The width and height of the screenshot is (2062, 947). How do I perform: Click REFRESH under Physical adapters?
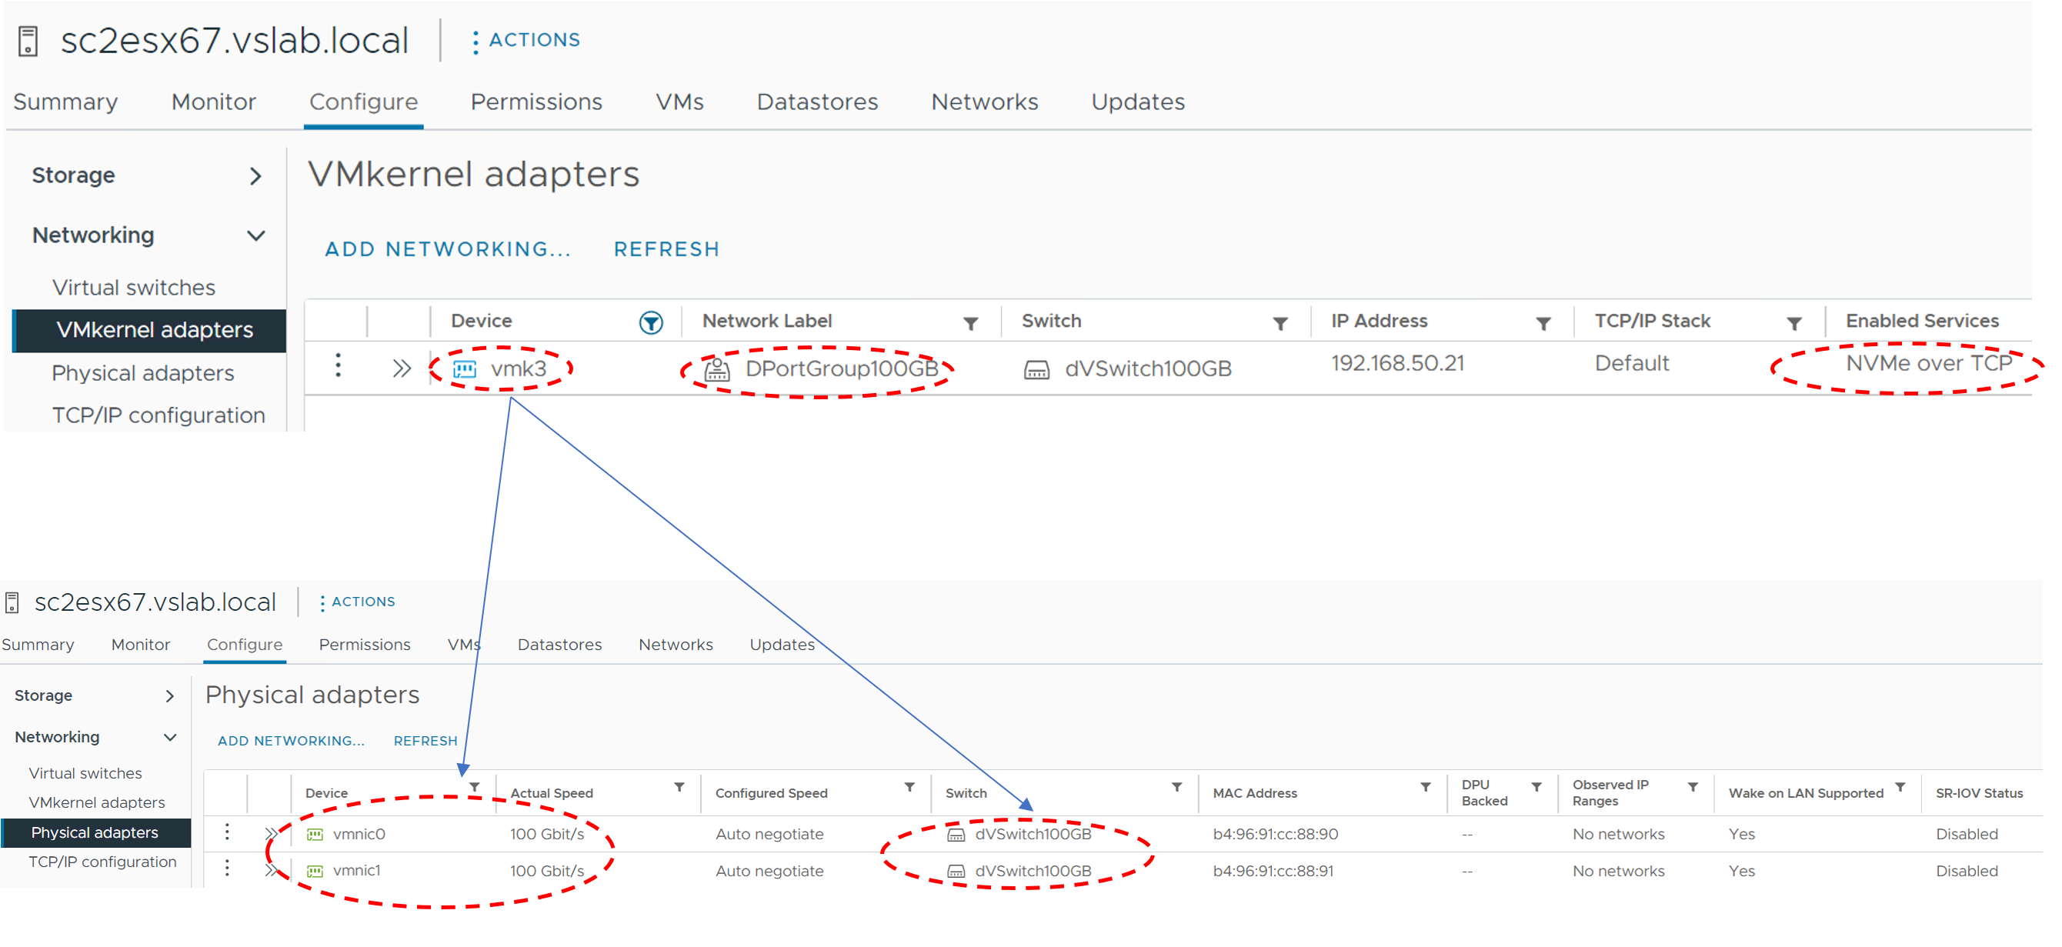coord(425,742)
